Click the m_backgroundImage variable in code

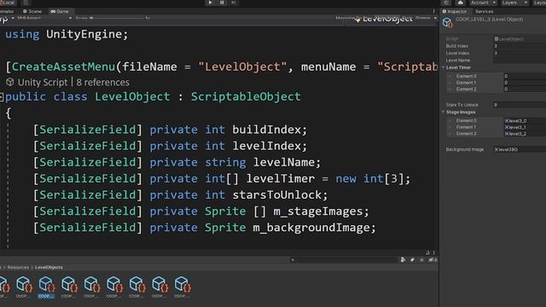(x=311, y=228)
